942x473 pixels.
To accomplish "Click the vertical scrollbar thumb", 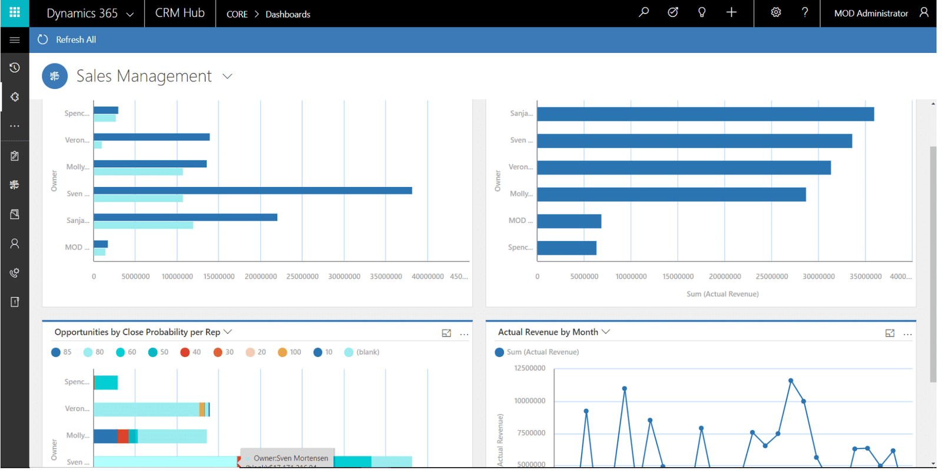I will (933, 265).
